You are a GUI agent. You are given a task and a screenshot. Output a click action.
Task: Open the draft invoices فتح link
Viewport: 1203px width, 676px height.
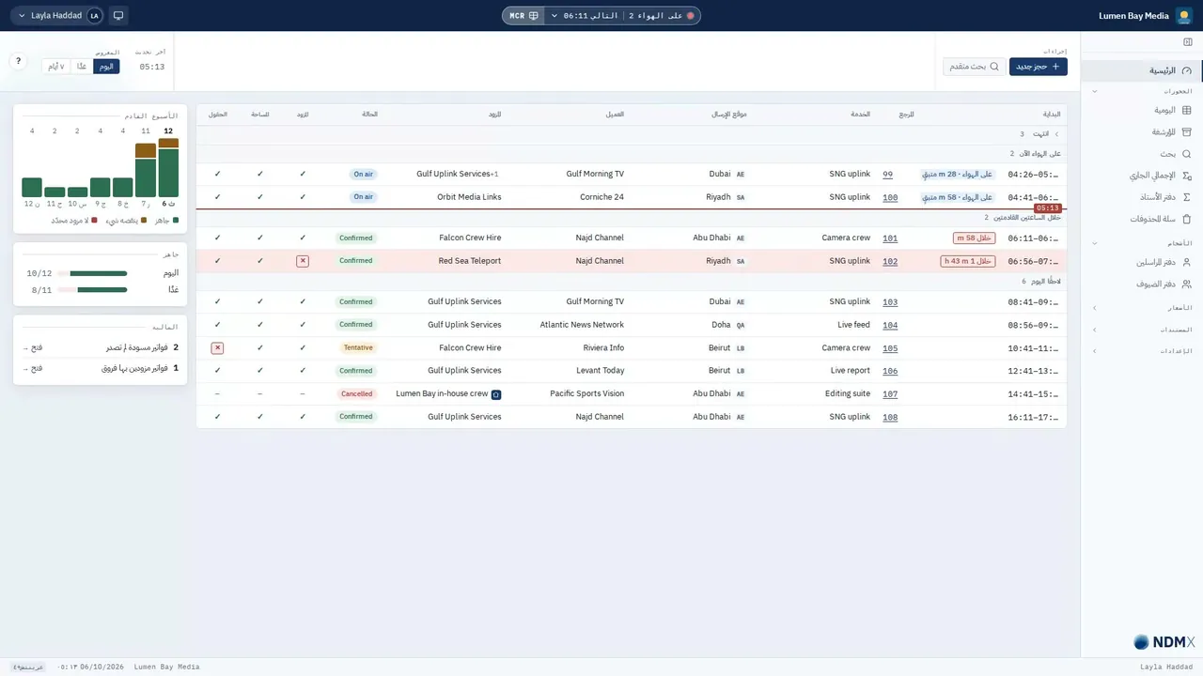(32, 347)
